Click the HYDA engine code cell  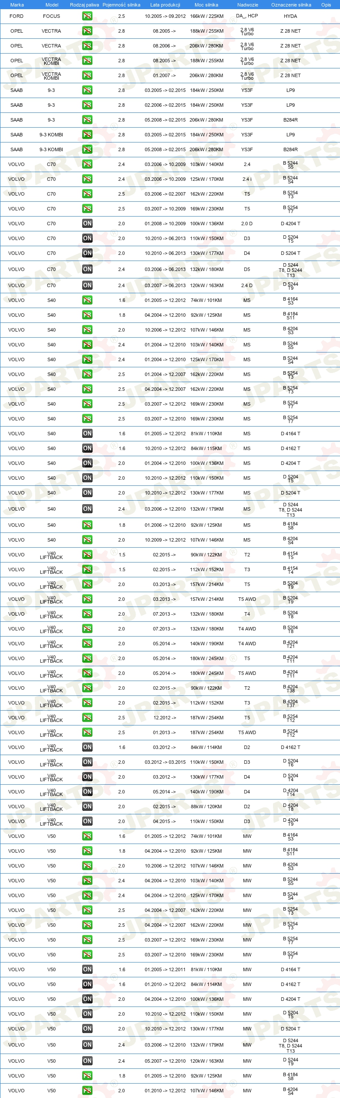pos(290,16)
